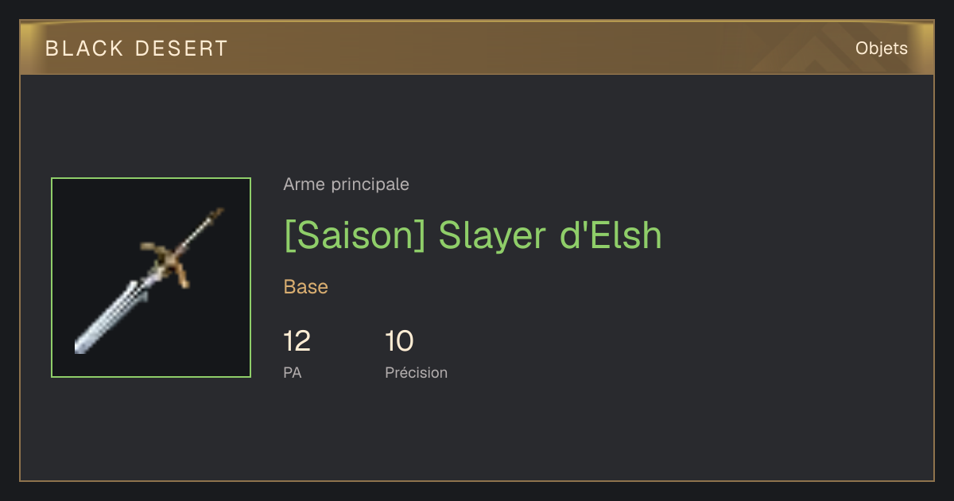Click the word d'Elsh in the title
This screenshot has height=501, width=954.
[611, 235]
